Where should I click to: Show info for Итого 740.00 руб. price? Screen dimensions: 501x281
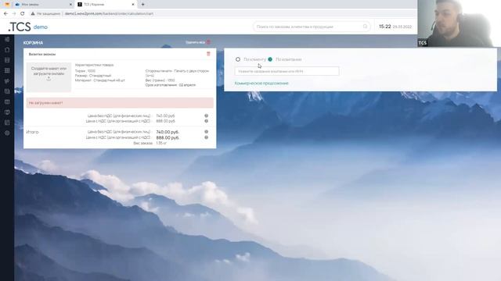(x=207, y=132)
